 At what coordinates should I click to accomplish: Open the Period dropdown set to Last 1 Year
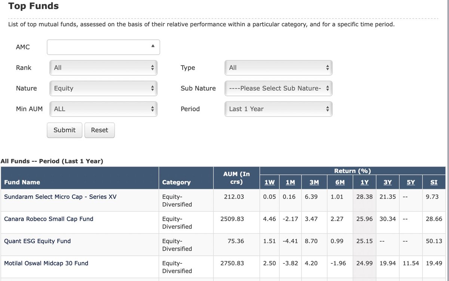(278, 109)
